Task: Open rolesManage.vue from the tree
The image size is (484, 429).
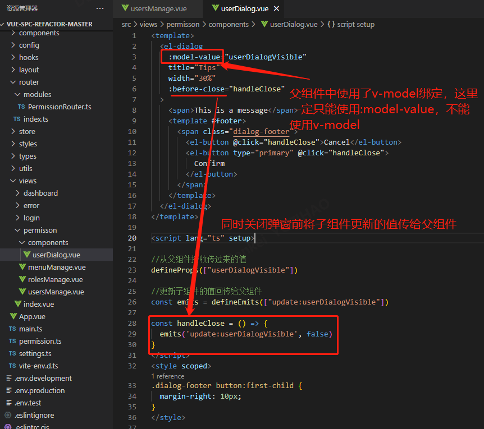Action: click(x=56, y=279)
